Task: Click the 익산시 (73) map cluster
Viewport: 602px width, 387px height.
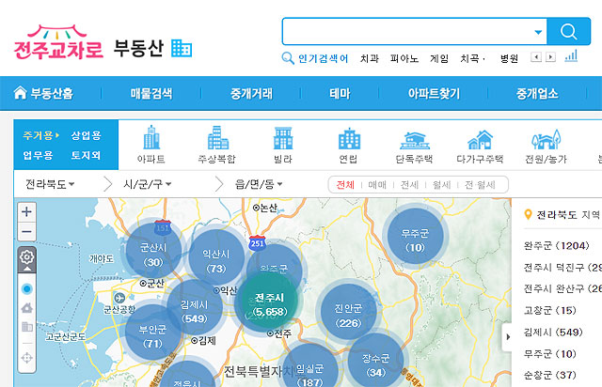Action: [x=216, y=257]
